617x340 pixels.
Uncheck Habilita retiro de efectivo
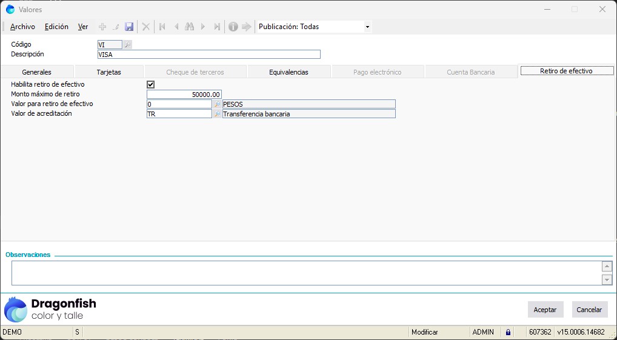[151, 85]
